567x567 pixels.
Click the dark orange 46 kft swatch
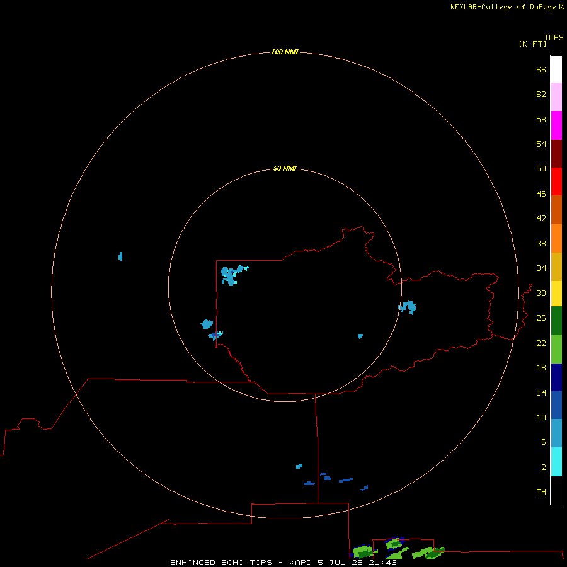(x=556, y=209)
